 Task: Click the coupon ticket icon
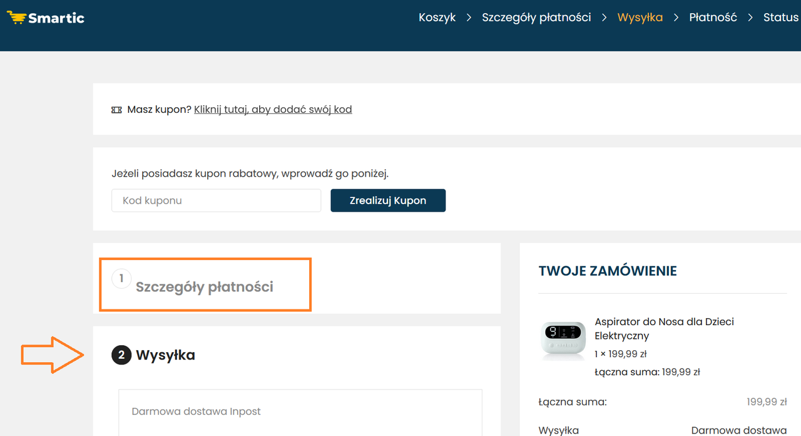(x=116, y=110)
